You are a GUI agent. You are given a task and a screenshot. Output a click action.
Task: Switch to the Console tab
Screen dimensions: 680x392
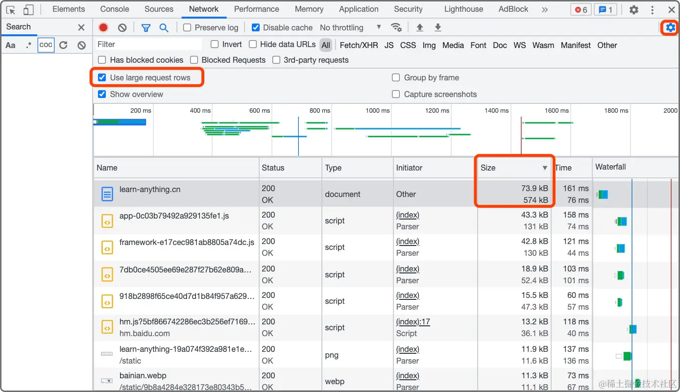[115, 9]
